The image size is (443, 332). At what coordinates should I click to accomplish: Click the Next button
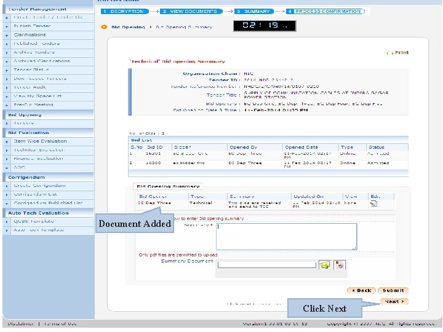[394, 301]
